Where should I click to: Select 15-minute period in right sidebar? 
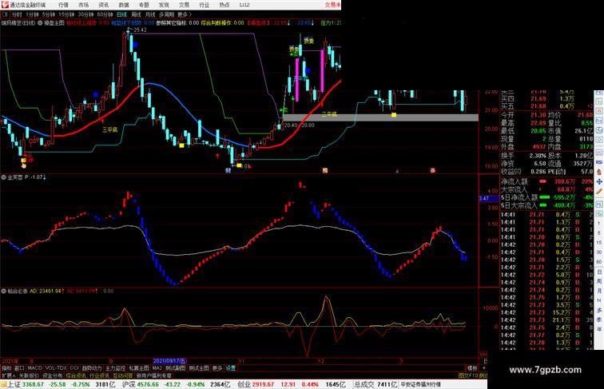point(599,243)
